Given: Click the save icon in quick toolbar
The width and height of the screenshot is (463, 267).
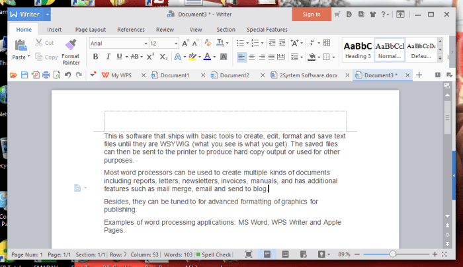Looking at the screenshot, I should (x=24, y=75).
